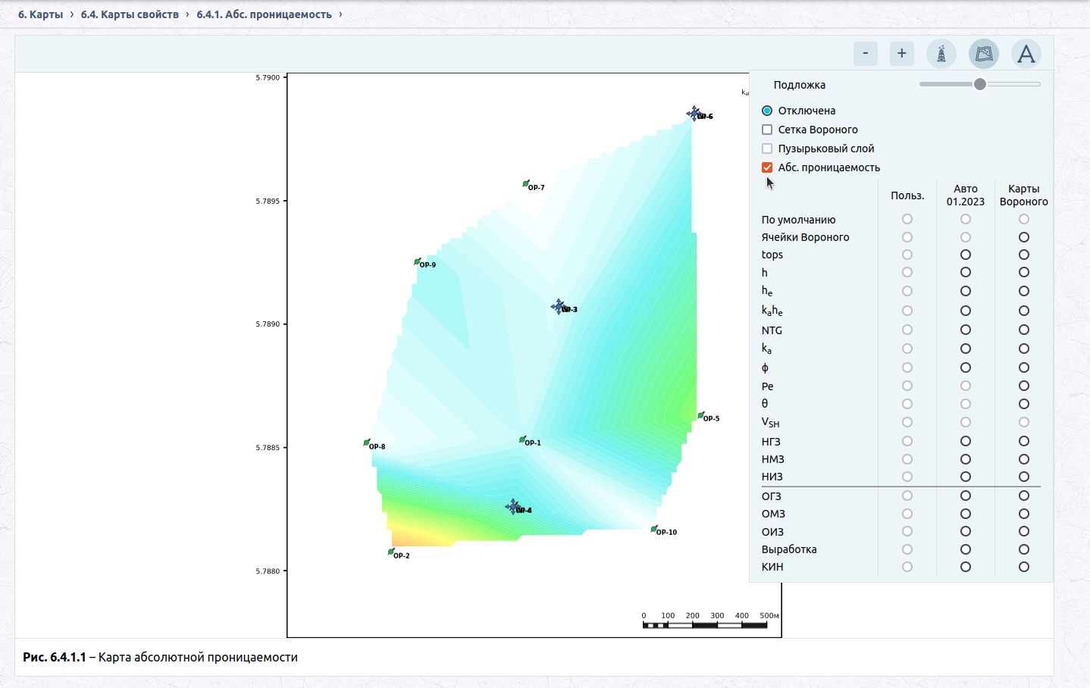Click well OP-9 marker on map
Screen dimensions: 1090x688
417,262
